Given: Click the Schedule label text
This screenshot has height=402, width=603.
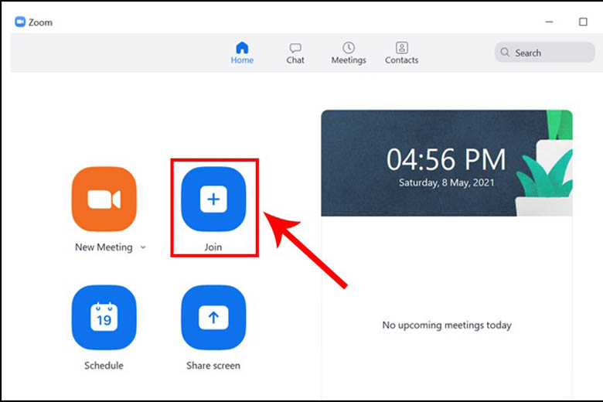Looking at the screenshot, I should pyautogui.click(x=104, y=366).
